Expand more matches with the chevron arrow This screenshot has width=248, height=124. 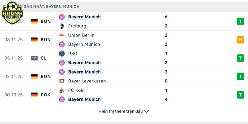click(147, 112)
